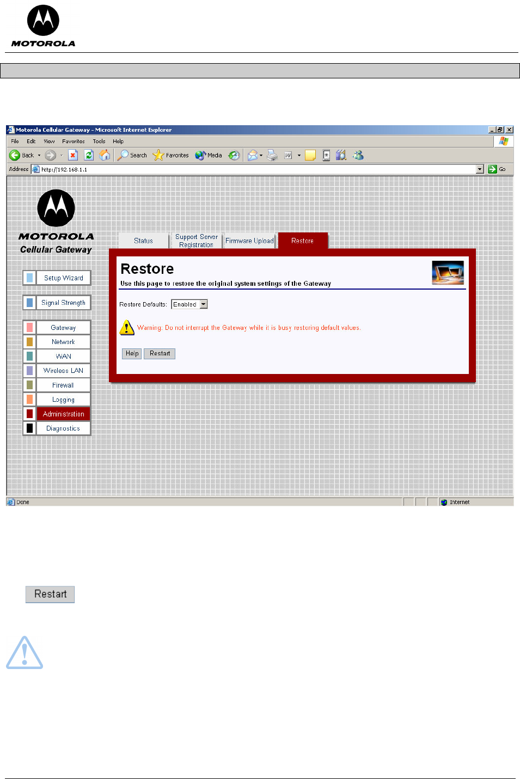Open the Media toolbar button
Viewport: 520px width, 779px height.
(x=209, y=155)
